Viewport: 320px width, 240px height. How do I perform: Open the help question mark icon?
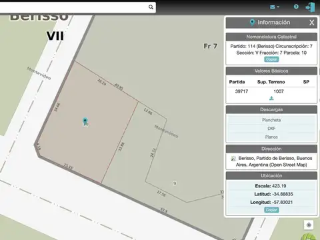click(x=296, y=7)
